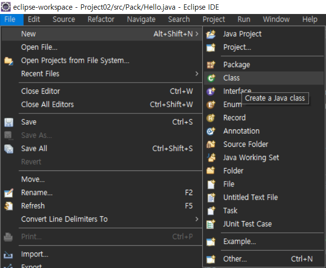The height and width of the screenshot is (268, 326).
Task: Open the Run menu
Action: (244, 19)
